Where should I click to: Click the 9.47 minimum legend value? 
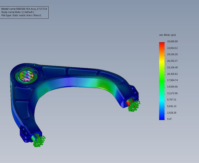[169, 119]
